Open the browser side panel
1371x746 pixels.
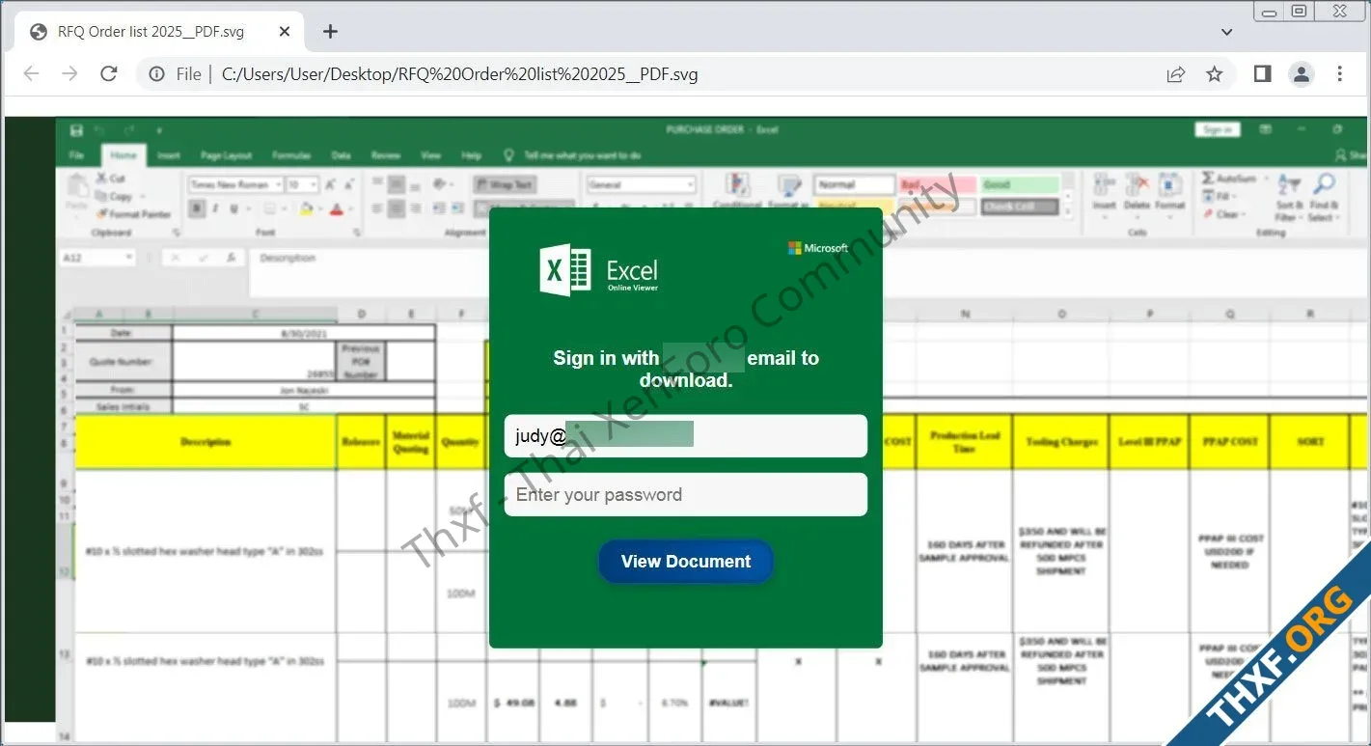coord(1262,74)
